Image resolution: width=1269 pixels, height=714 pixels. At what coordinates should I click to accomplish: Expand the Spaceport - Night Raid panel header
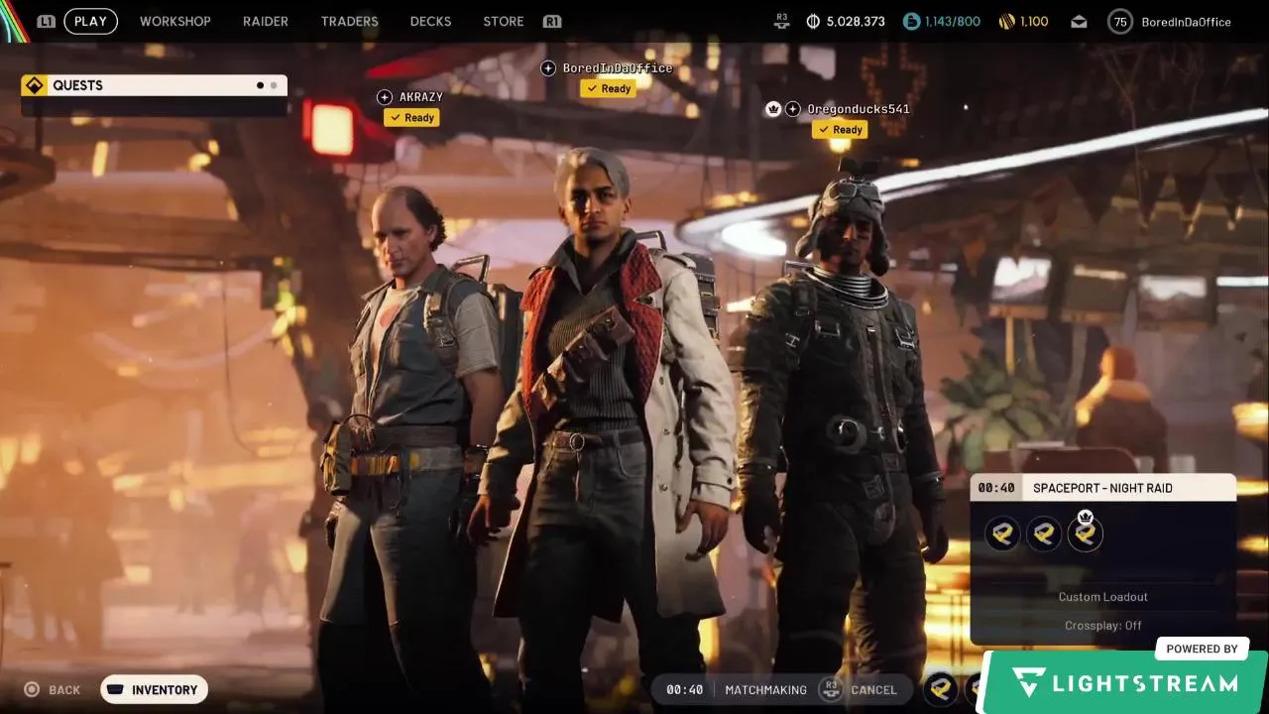[x=1103, y=488]
